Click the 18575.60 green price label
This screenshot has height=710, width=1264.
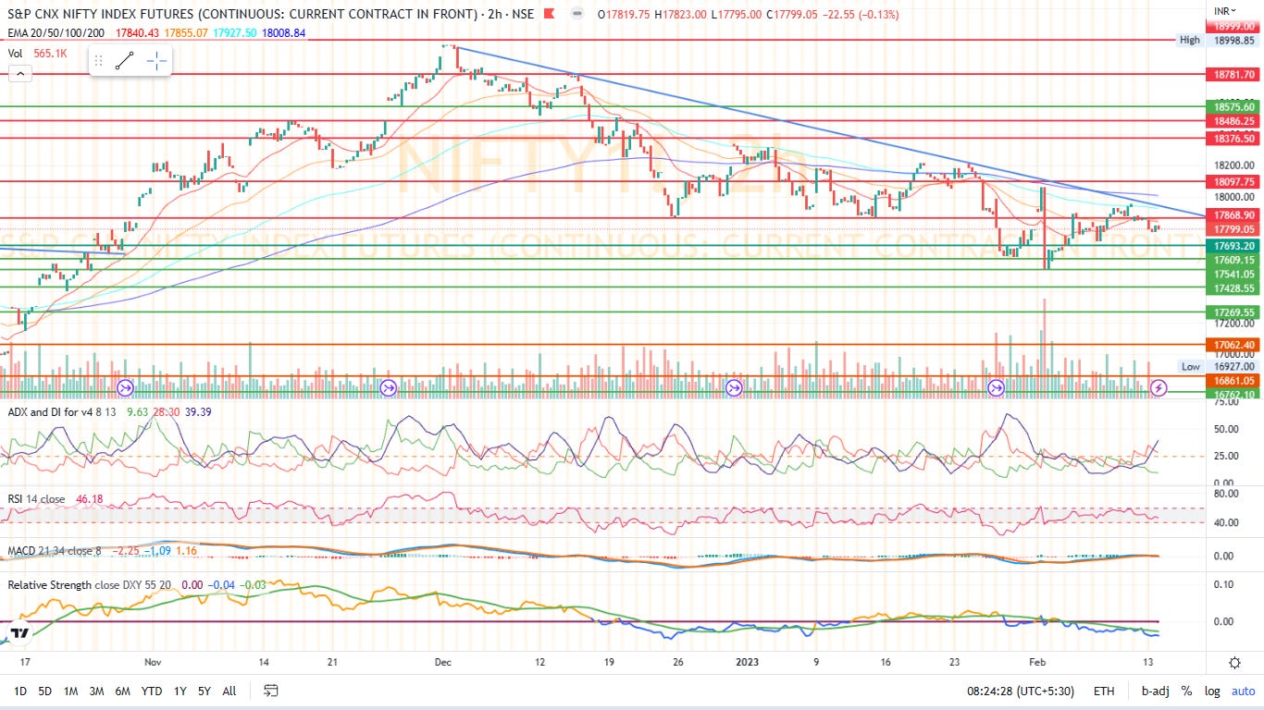point(1233,107)
